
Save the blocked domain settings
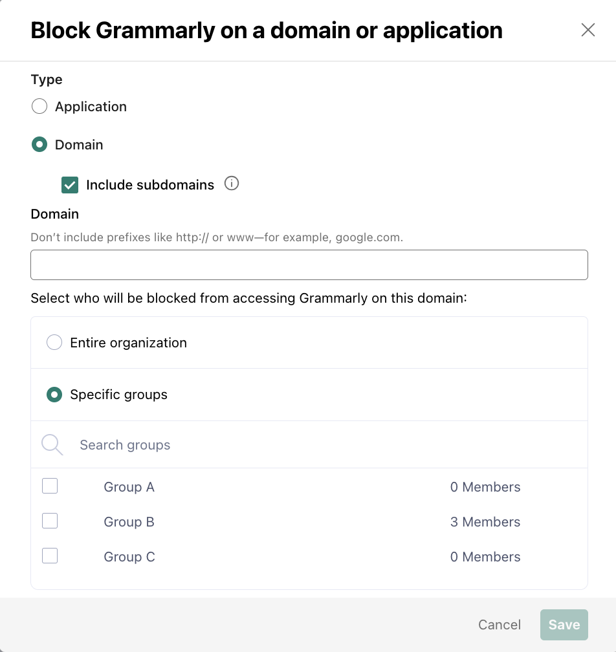click(x=564, y=625)
